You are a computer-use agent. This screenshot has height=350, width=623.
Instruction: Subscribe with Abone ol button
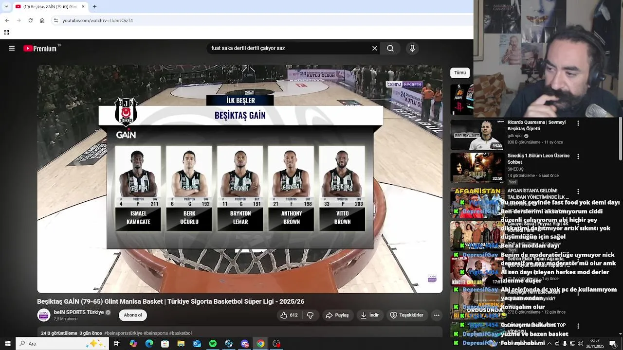pyautogui.click(x=133, y=315)
